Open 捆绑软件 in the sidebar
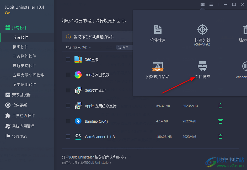247x170 pixels. click(20, 47)
